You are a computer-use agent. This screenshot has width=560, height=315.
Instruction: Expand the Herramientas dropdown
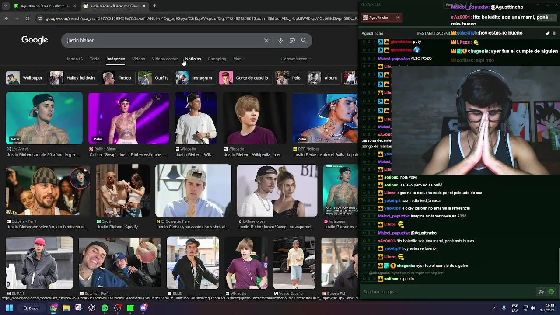(x=296, y=59)
